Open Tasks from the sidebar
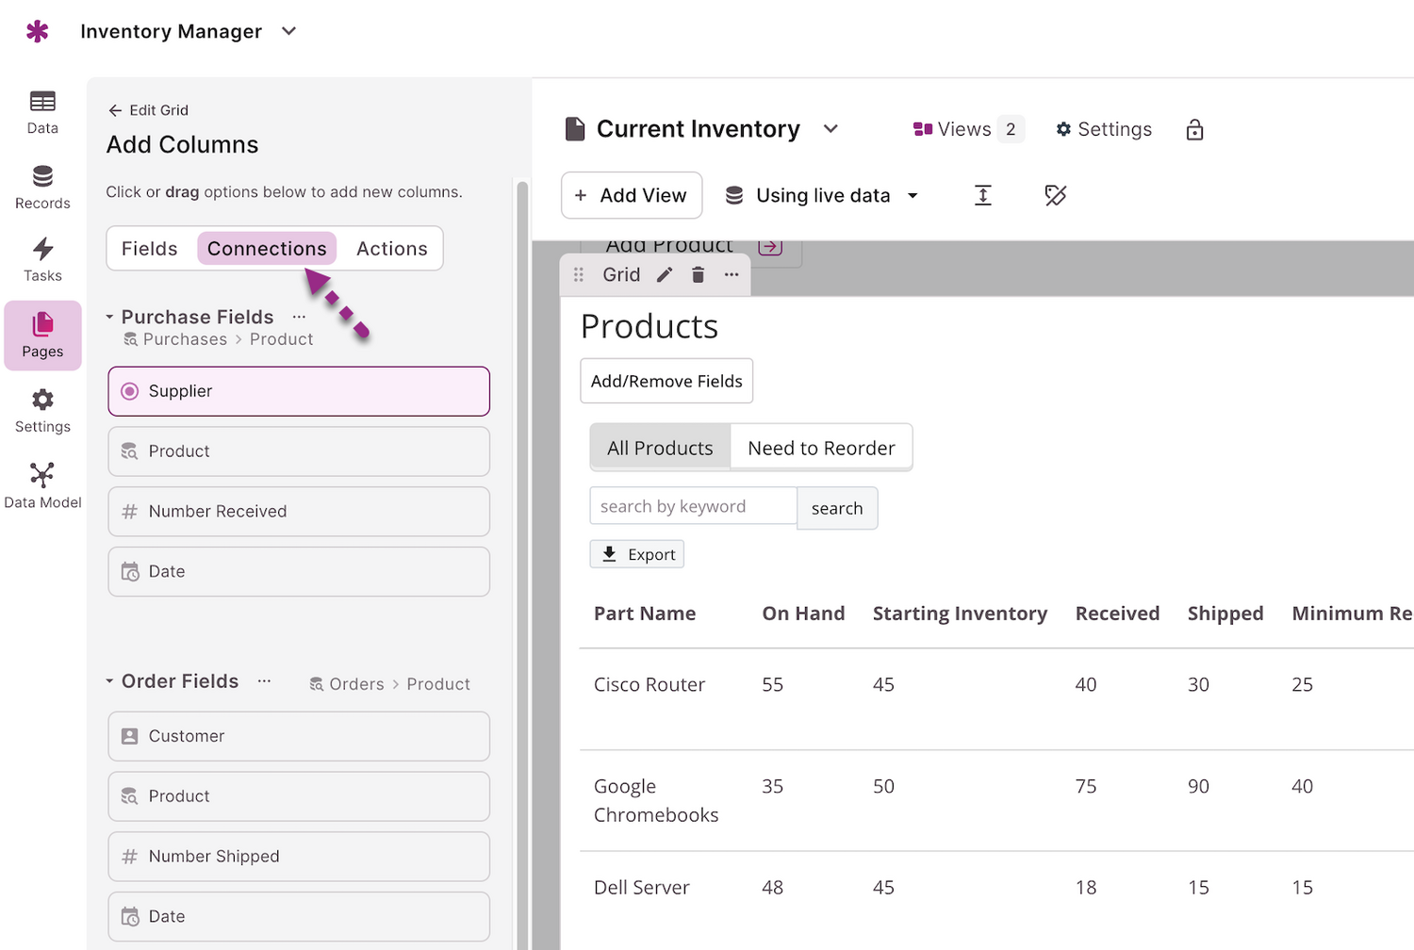The height and width of the screenshot is (950, 1414). (42, 260)
